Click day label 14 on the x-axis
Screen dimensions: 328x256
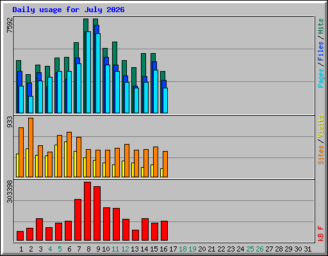coord(144,249)
